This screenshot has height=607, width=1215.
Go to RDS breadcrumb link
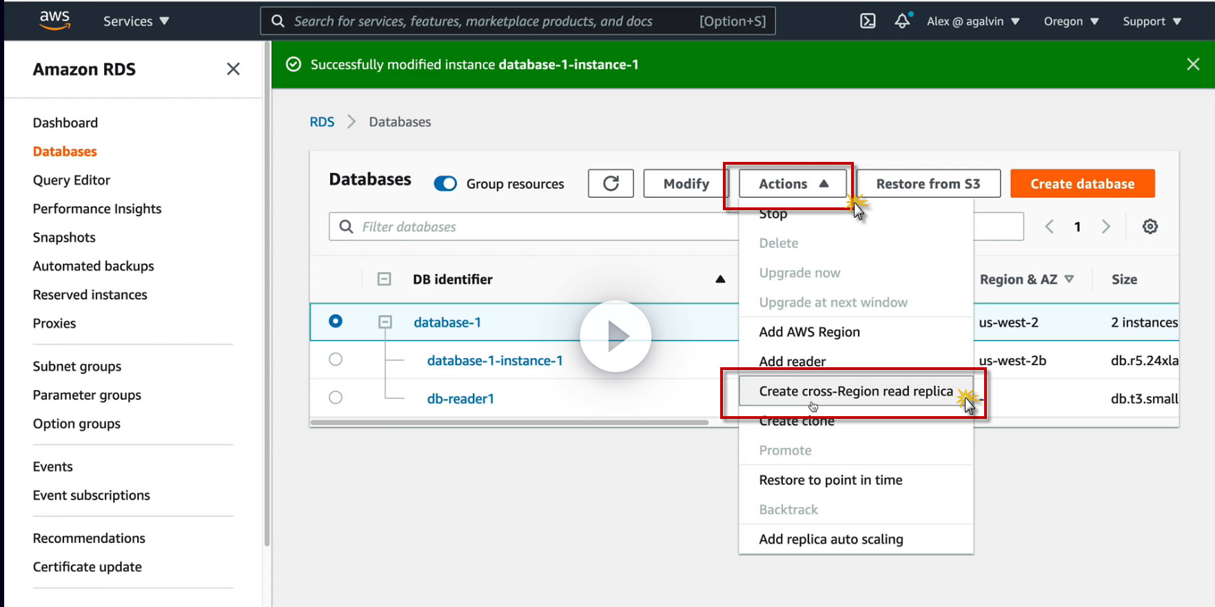(322, 122)
